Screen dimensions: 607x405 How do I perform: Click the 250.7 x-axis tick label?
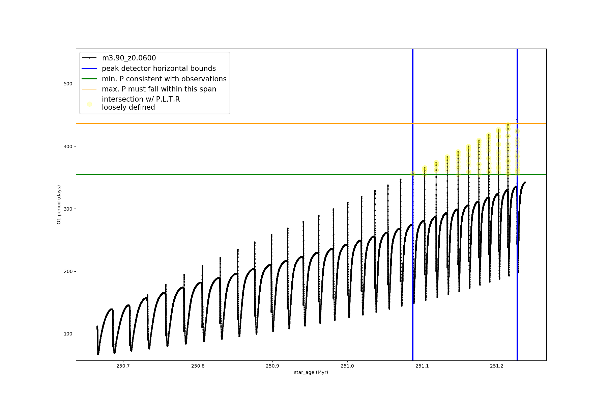(x=123, y=366)
